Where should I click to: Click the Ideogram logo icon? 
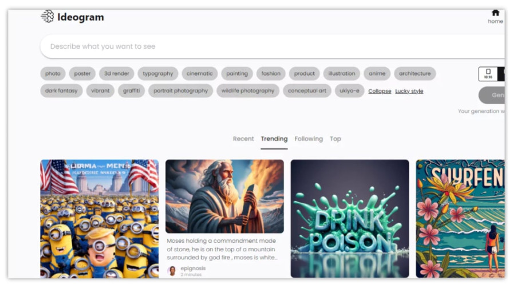(48, 17)
